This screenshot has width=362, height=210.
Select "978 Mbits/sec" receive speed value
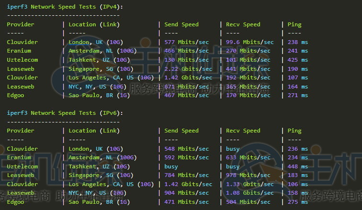tap(248, 175)
